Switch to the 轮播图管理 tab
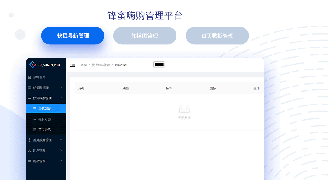This screenshot has height=180, width=328. pyautogui.click(x=145, y=36)
